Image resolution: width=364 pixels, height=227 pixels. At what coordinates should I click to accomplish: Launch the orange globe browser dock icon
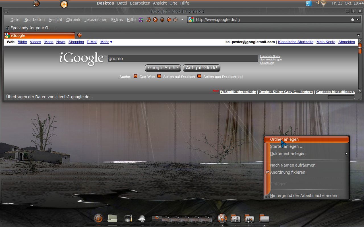click(x=222, y=218)
